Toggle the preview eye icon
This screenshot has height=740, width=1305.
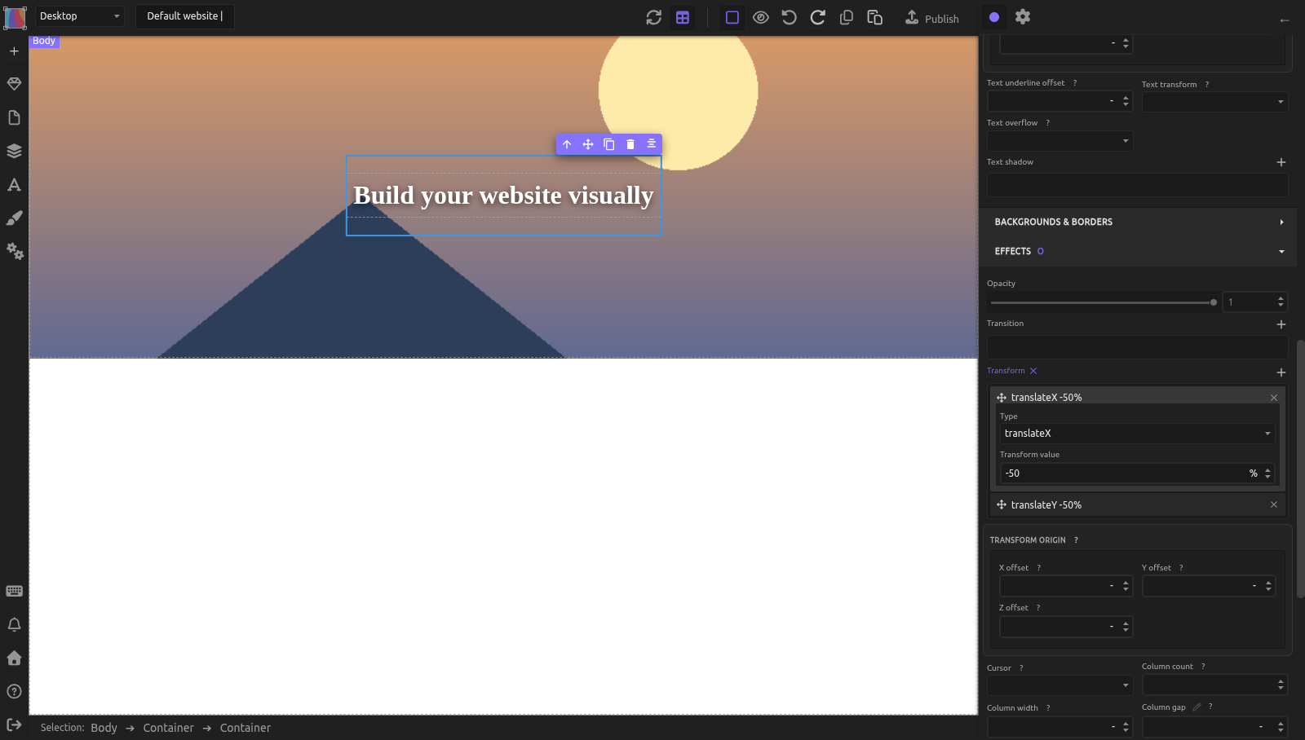tap(761, 17)
